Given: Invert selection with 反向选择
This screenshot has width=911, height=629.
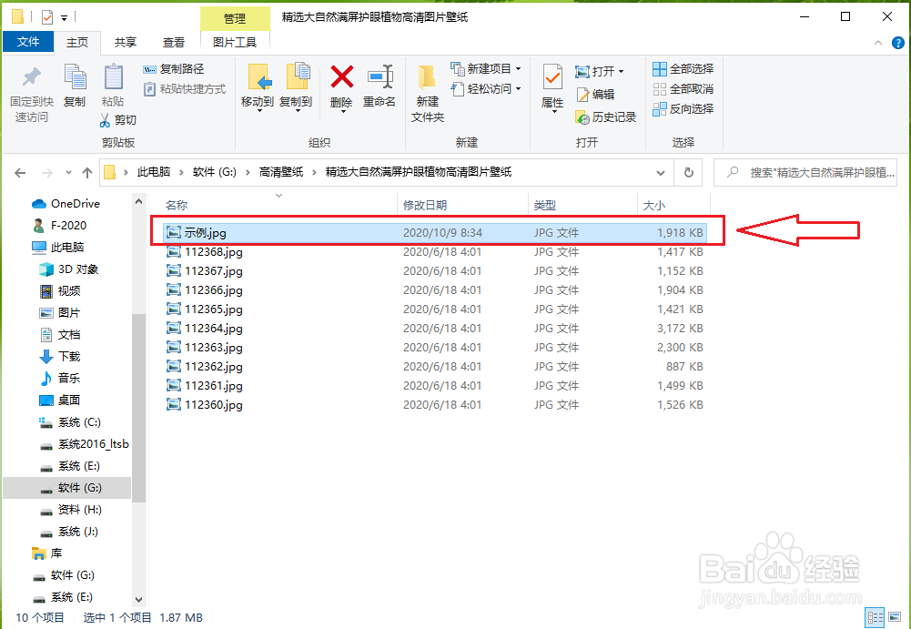Looking at the screenshot, I should pyautogui.click(x=683, y=108).
